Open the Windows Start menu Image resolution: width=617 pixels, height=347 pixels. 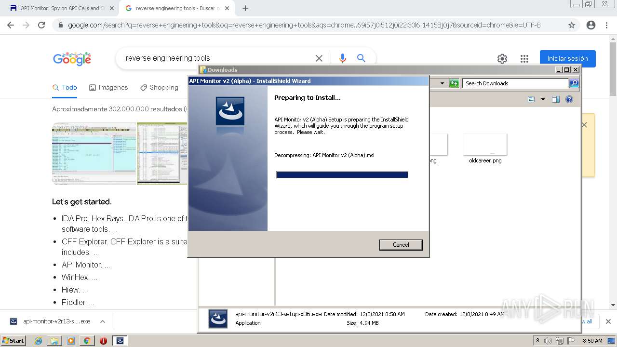click(x=13, y=340)
